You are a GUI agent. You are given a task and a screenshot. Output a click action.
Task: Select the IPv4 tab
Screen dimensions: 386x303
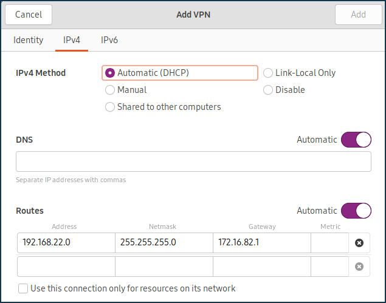click(x=72, y=40)
